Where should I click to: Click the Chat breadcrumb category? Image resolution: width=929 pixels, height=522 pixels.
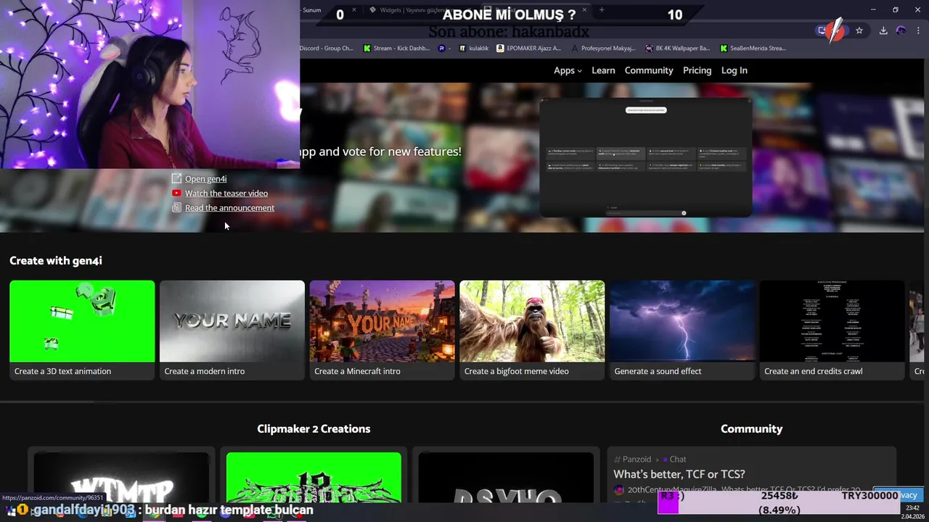678,459
